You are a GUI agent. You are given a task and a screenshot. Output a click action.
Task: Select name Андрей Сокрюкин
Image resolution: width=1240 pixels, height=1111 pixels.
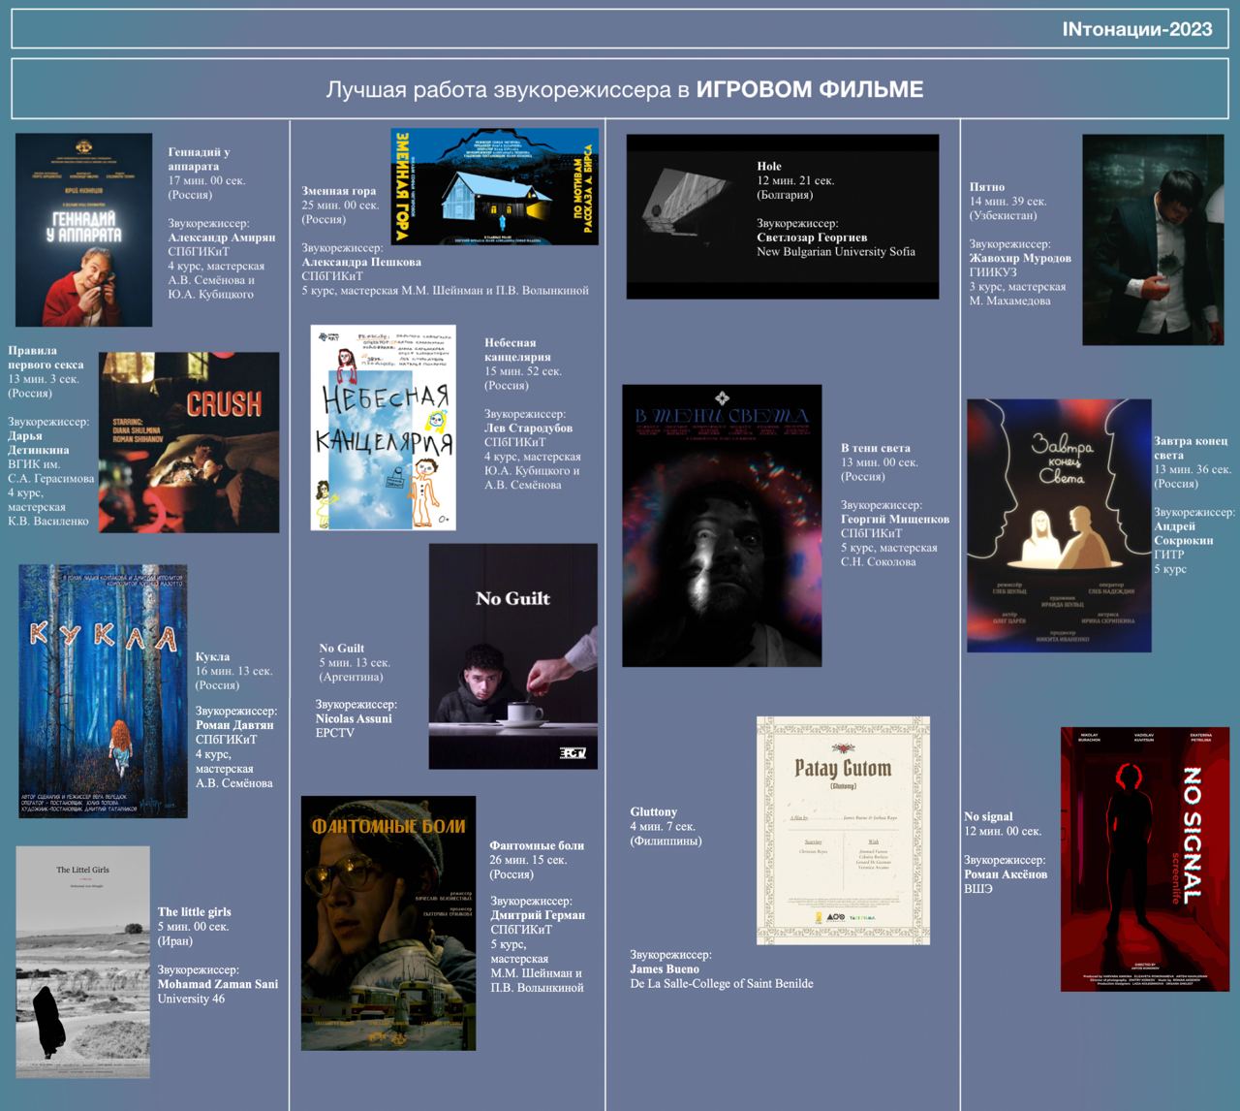[1184, 533]
